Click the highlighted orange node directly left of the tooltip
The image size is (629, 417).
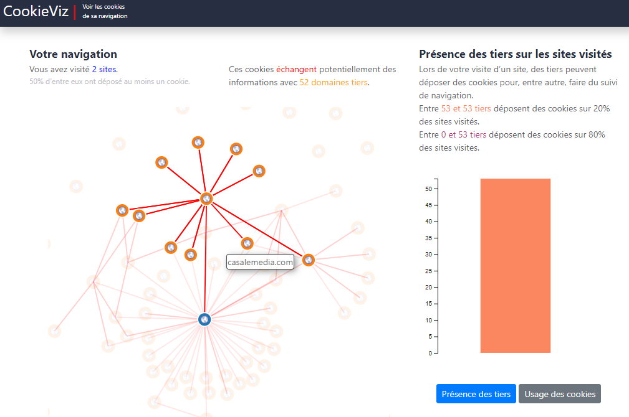[191, 255]
